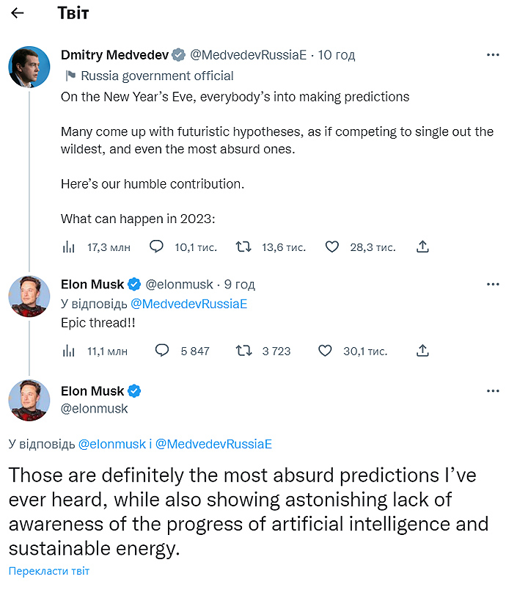
Task: Retweet Medvedev's New Year's Eve tweet
Action: 243,247
